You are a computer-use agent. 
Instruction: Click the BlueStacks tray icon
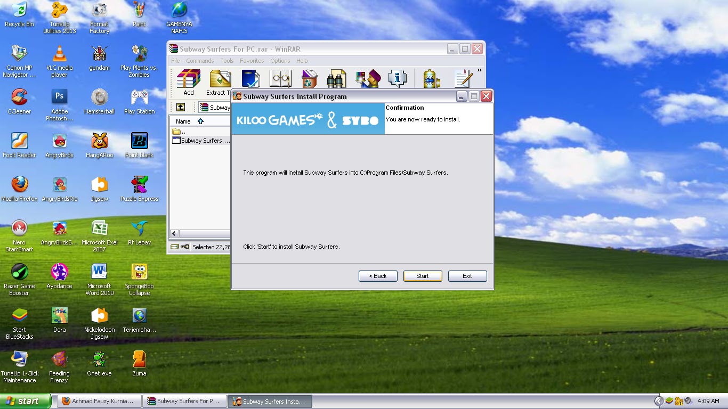[669, 401]
